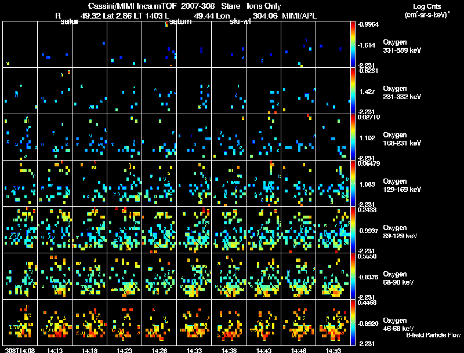
Task: Click the 14:48 time label
Action: pyautogui.click(x=298, y=350)
